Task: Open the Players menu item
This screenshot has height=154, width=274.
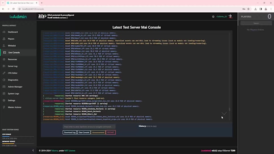Action: 11,39
